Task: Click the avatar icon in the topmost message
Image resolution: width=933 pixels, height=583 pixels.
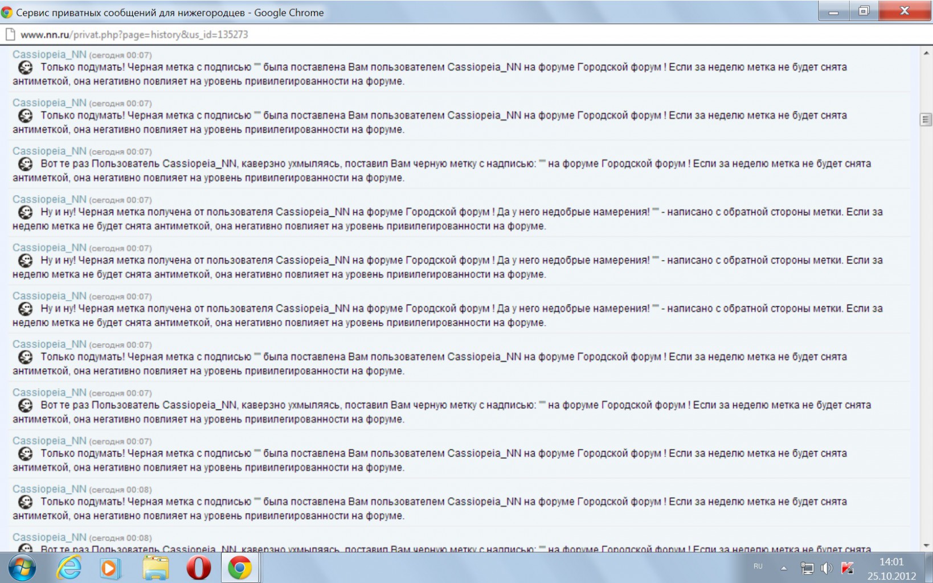Action: click(26, 68)
